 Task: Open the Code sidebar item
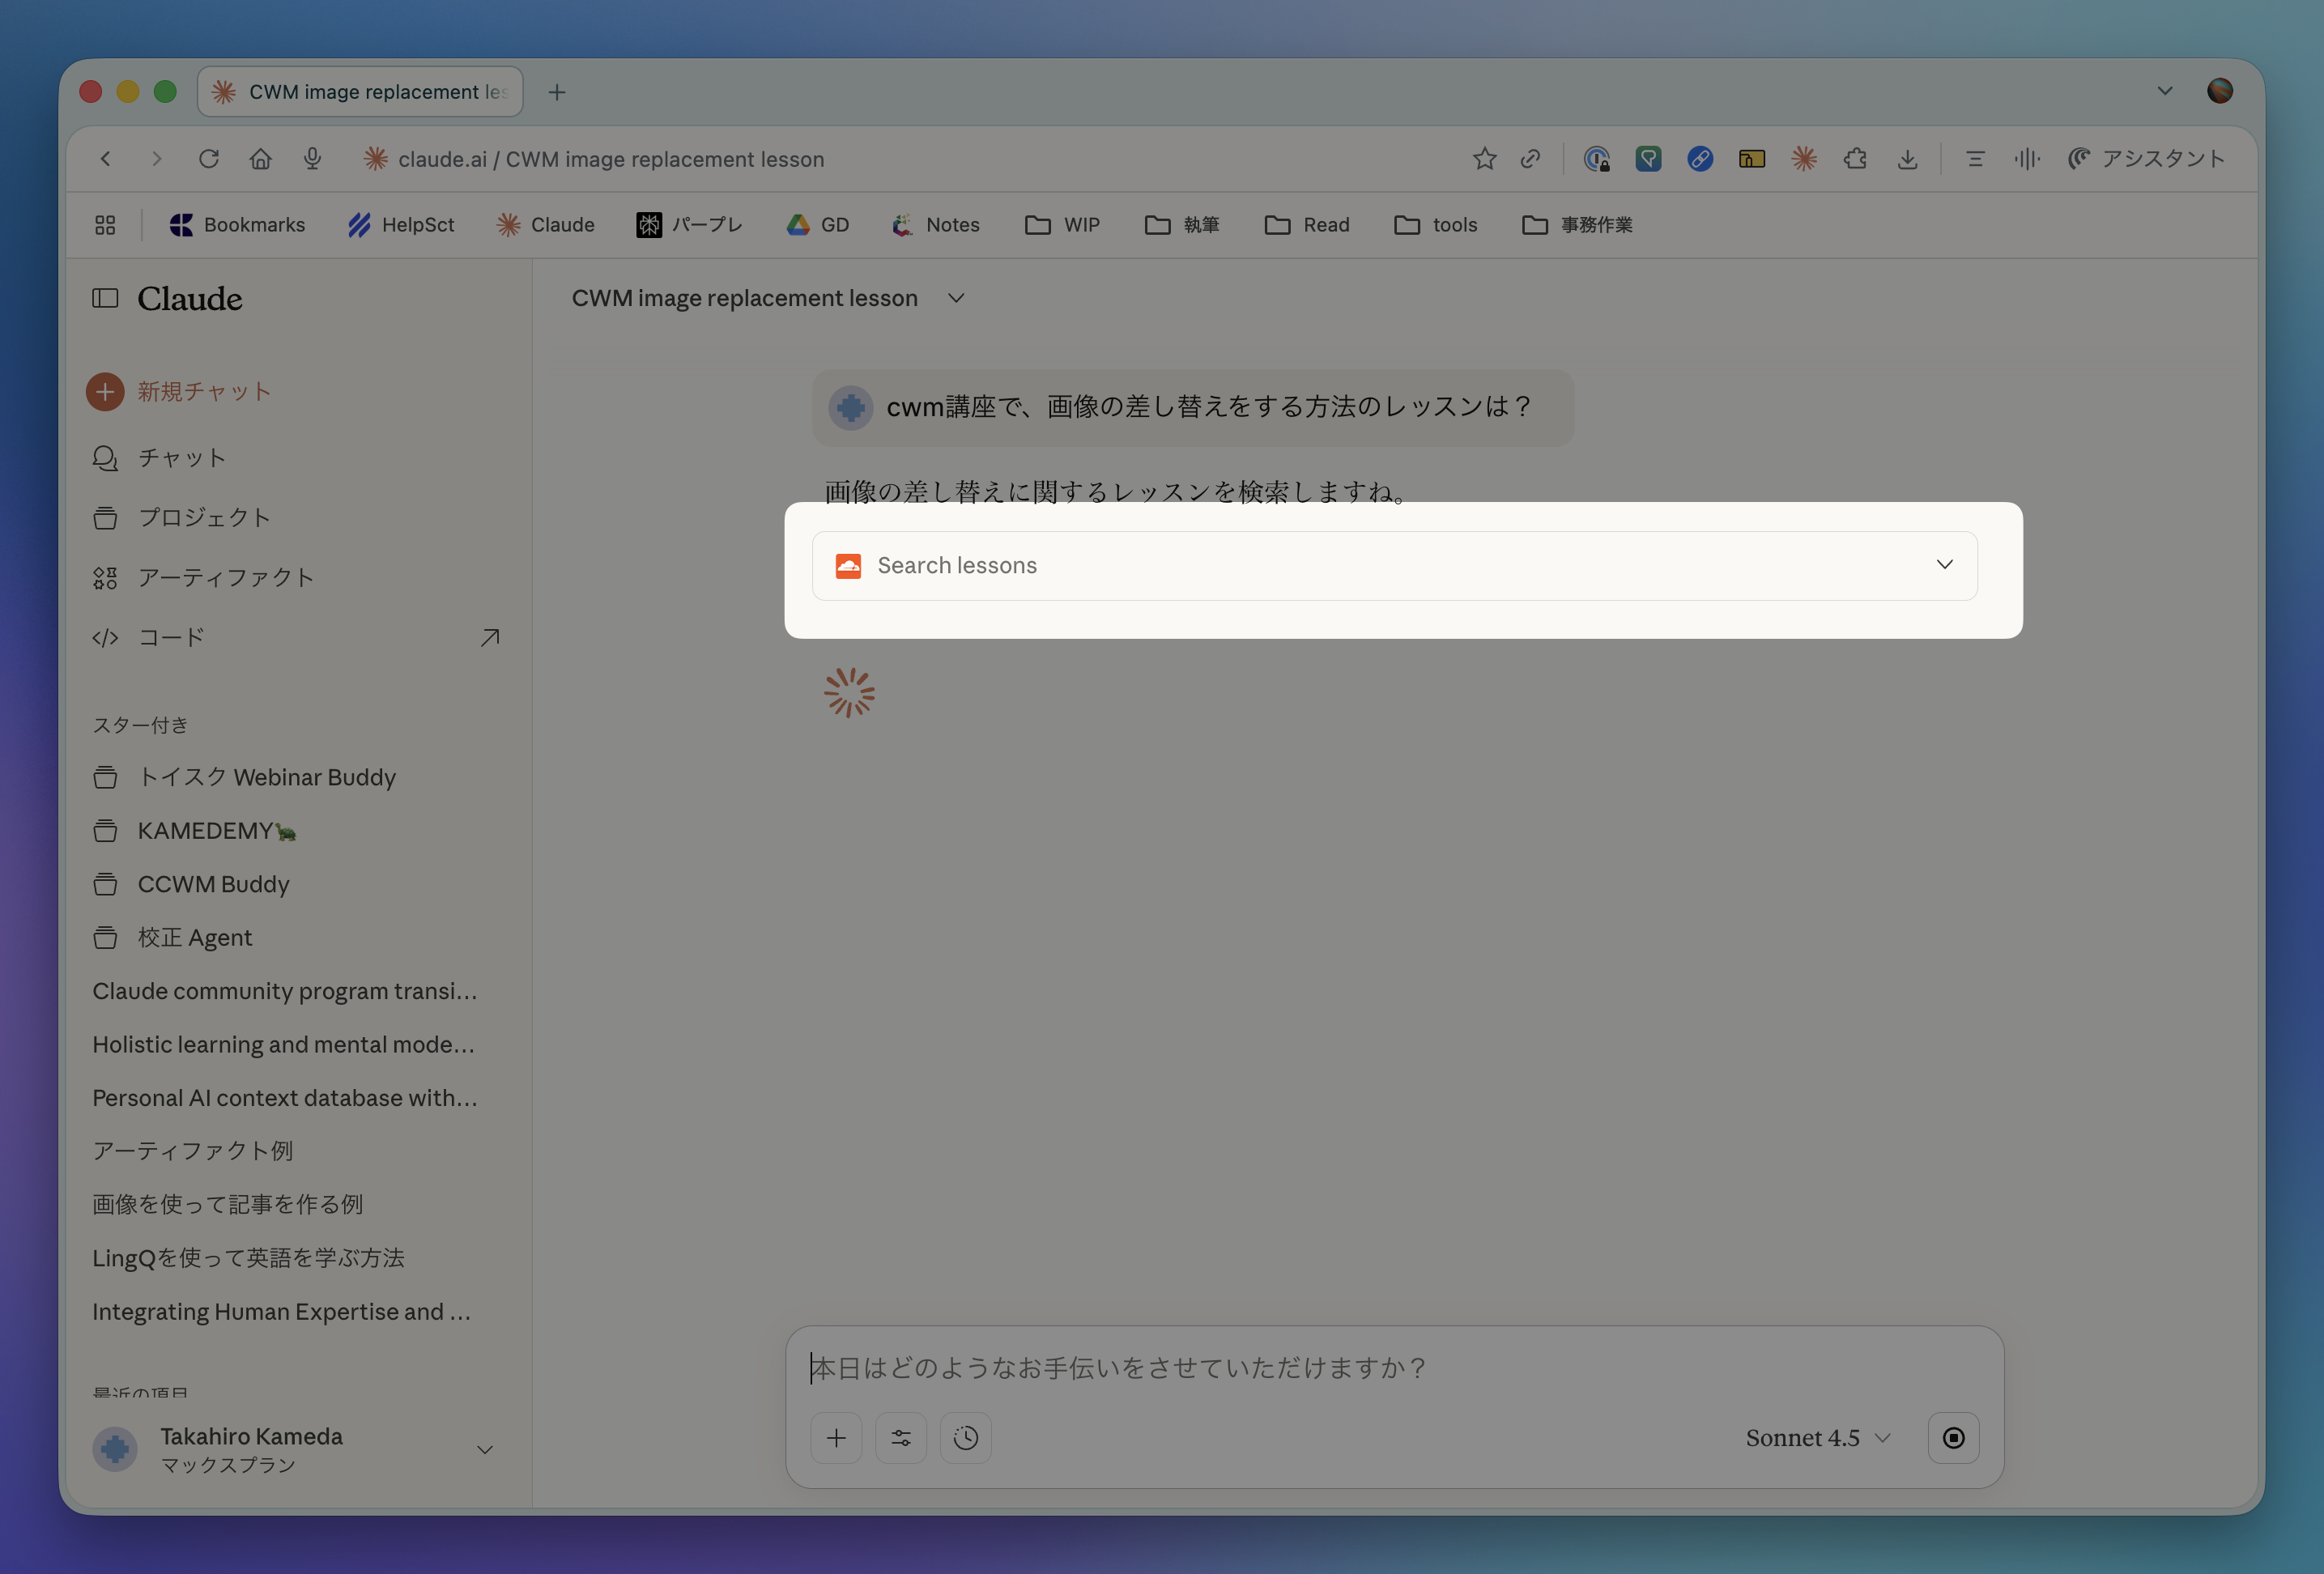pyautogui.click(x=171, y=637)
